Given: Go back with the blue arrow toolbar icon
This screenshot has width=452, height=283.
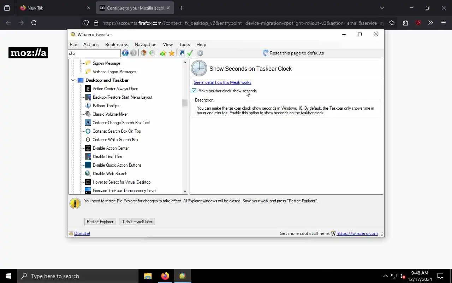Looking at the screenshot, I should pyautogui.click(x=125, y=53).
